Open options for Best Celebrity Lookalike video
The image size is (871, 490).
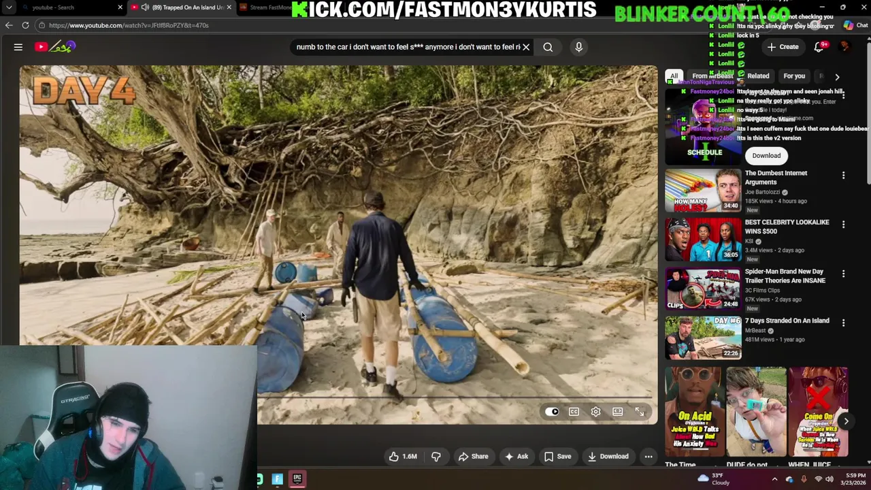843,225
